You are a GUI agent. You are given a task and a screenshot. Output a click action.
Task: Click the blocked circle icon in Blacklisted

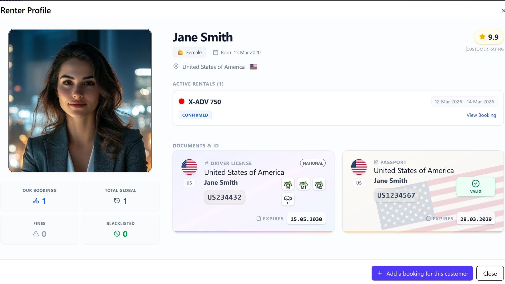[x=117, y=234]
